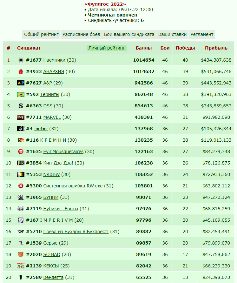Viewport: 237px width, 283px height.
Task: Click the A&P syndicate logo icon
Action: [x=21, y=83]
